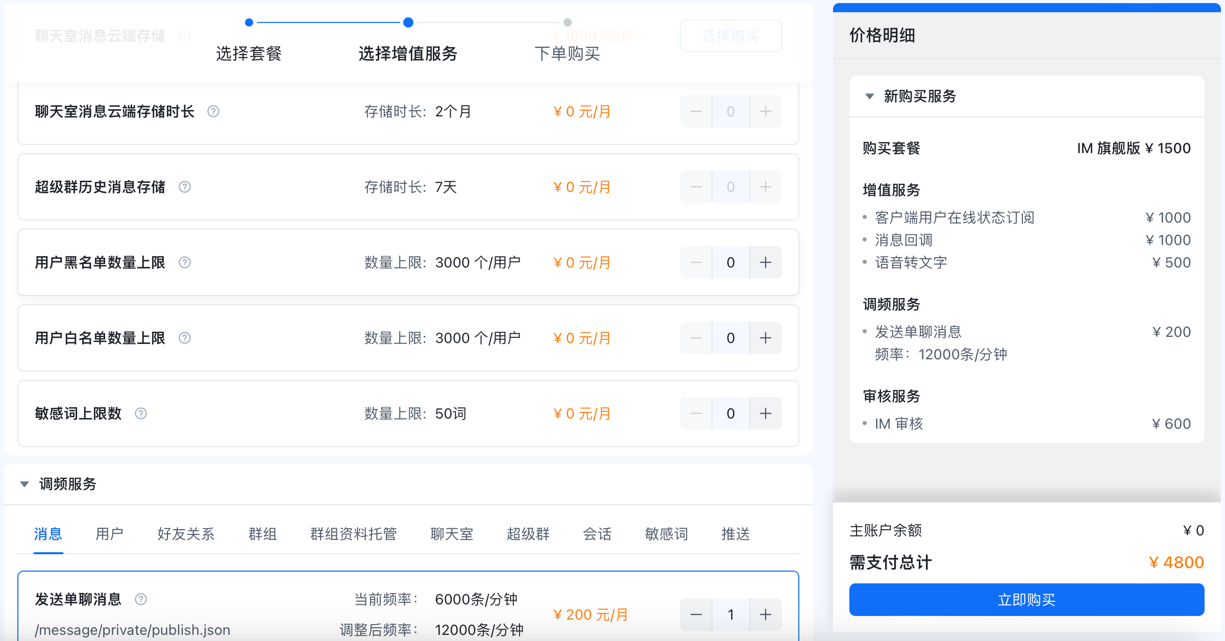The height and width of the screenshot is (641, 1225).
Task: Click the 敏感词上限数 quantity input field
Action: 730,413
